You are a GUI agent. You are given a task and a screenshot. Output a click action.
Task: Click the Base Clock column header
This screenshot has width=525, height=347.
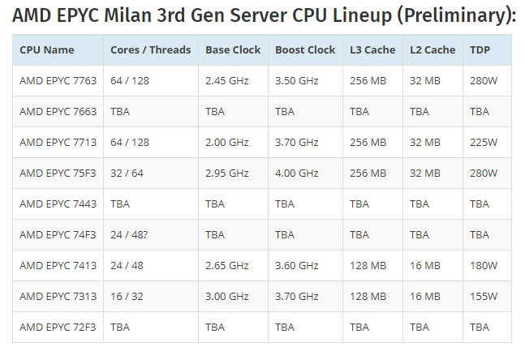(233, 49)
